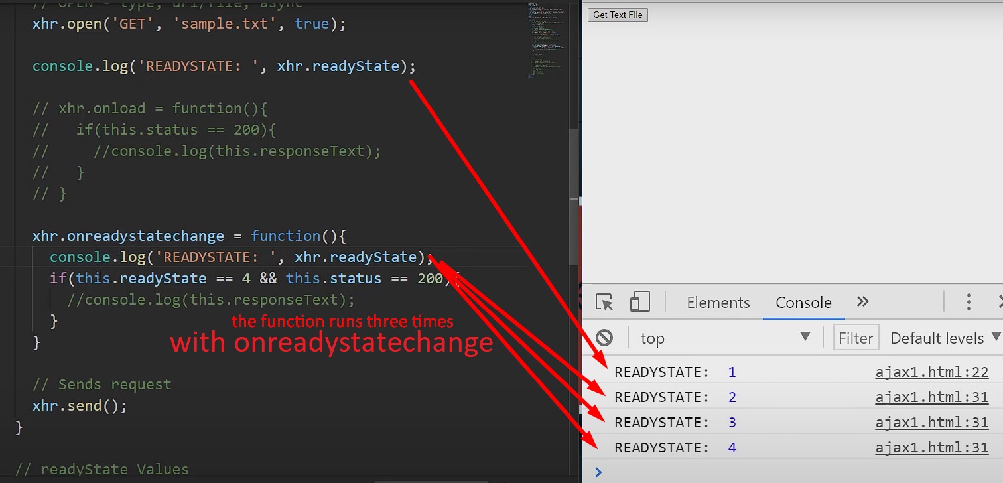Show more DevTools tabs chevron
Image resolution: width=1003 pixels, height=483 pixels.
click(x=862, y=302)
